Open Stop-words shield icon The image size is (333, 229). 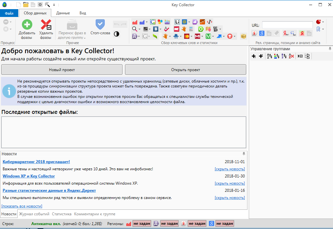pos(100,24)
